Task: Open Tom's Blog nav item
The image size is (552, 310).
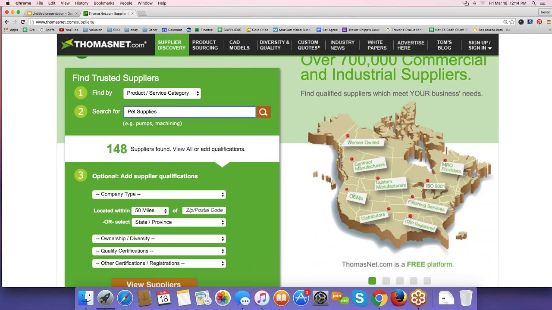Action: [x=444, y=45]
